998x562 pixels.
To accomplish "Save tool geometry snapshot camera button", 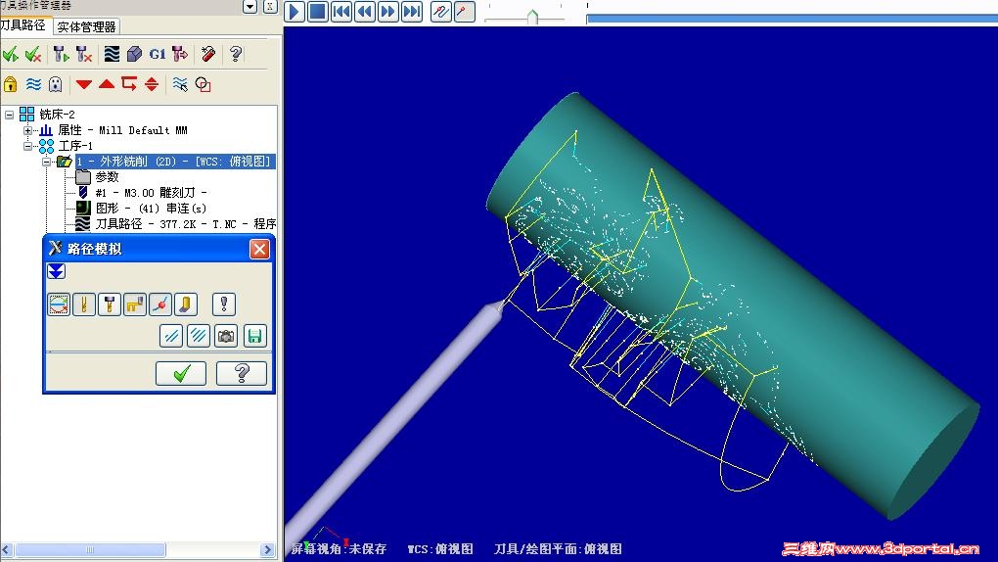I will pos(226,336).
